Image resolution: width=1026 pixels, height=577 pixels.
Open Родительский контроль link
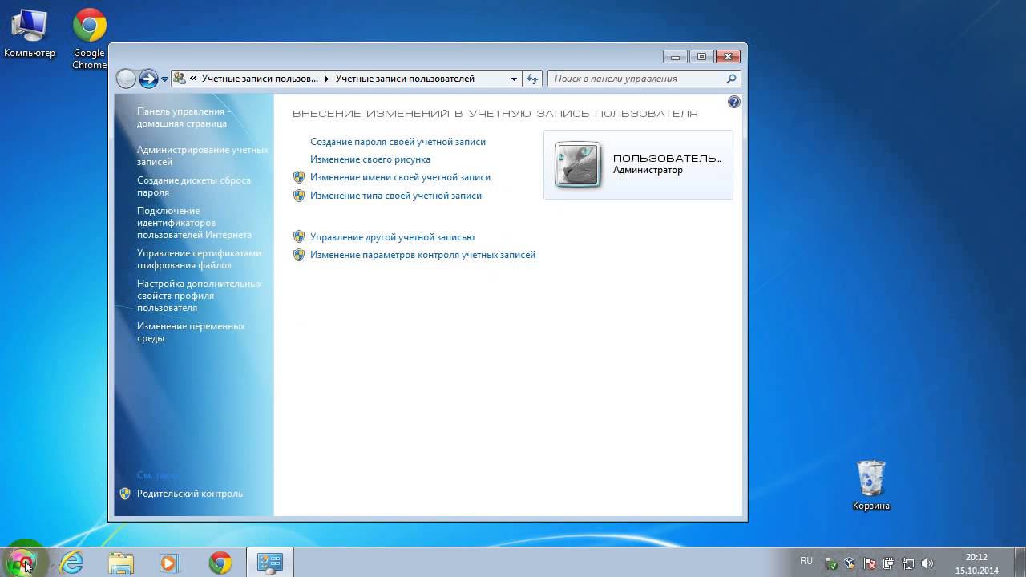190,494
